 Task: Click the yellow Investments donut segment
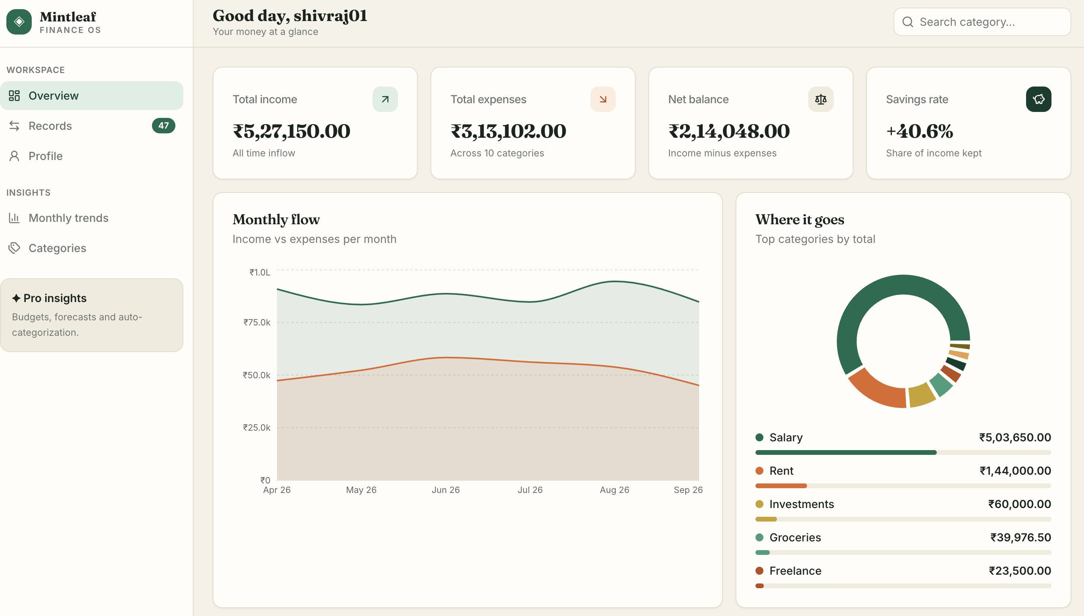click(922, 395)
